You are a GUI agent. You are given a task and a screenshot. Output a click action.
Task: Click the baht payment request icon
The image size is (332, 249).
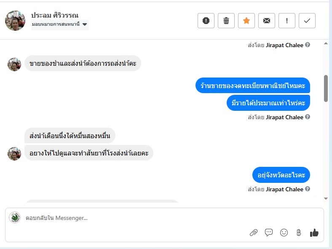coord(299,233)
